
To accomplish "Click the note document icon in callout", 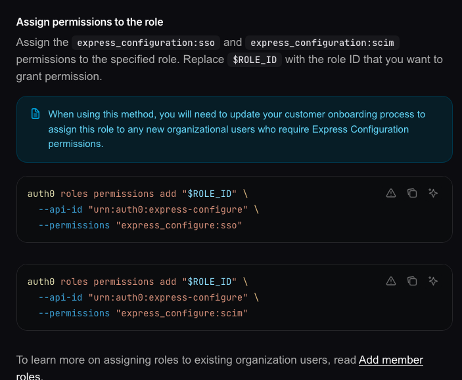I will pyautogui.click(x=35, y=114).
